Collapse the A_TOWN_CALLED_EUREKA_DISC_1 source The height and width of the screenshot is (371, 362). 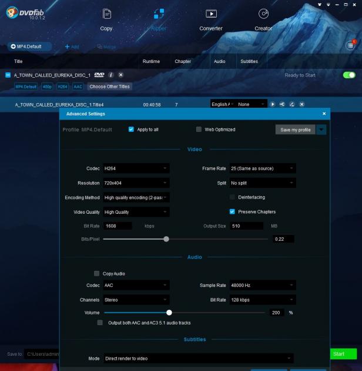click(x=8, y=75)
